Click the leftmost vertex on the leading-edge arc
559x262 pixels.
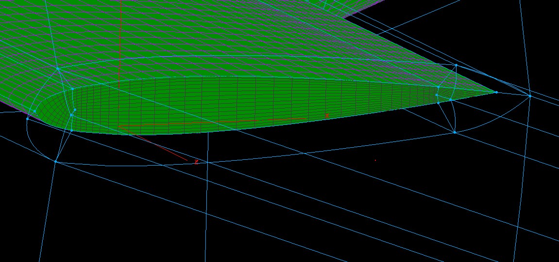coord(27,118)
